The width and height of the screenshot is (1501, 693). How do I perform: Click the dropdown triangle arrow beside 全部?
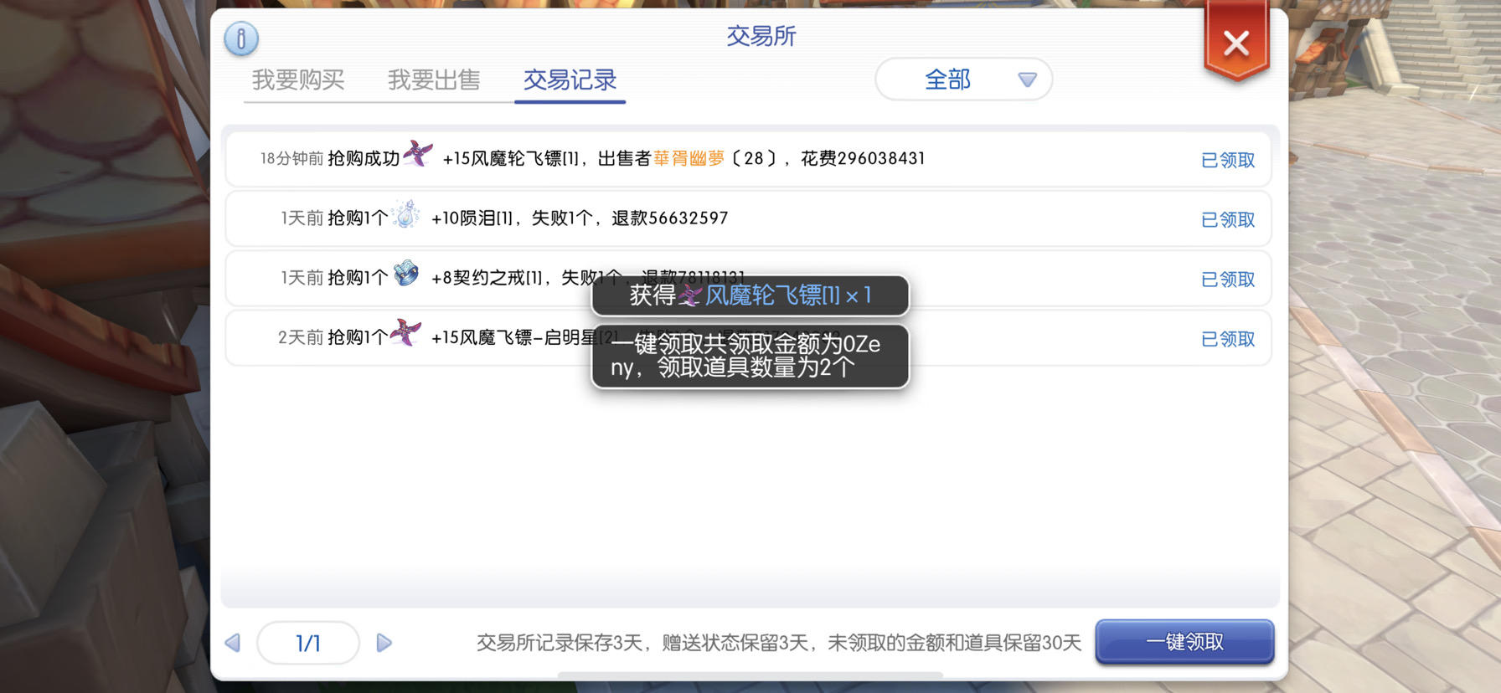1027,80
